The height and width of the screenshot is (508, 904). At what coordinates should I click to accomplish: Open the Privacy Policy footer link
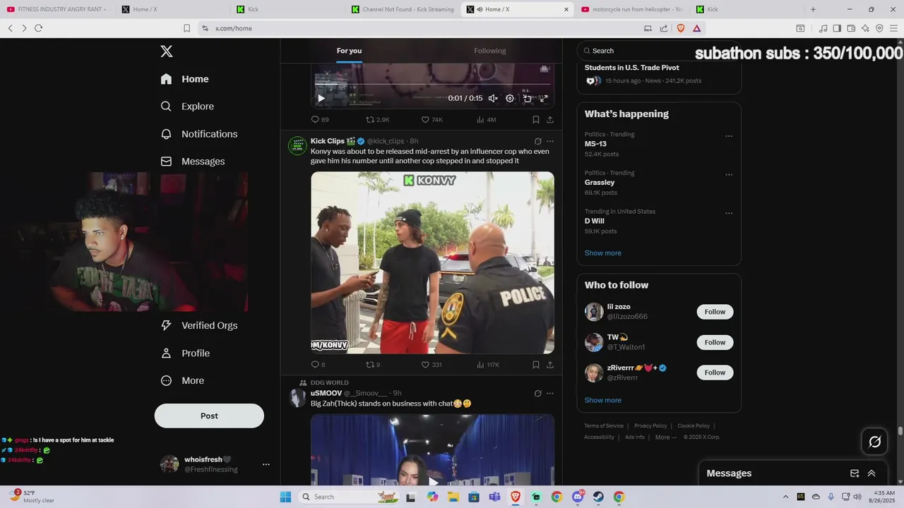click(x=650, y=425)
